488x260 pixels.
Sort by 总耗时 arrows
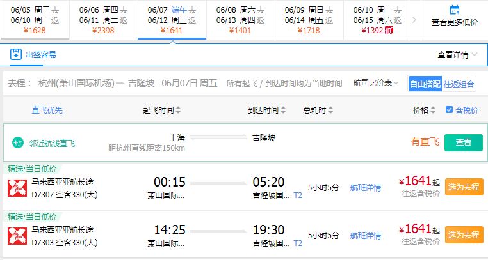(x=330, y=110)
